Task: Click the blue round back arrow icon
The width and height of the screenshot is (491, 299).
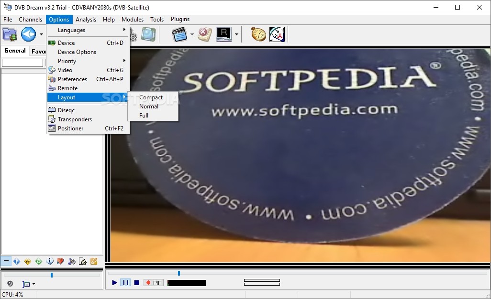Action: 29,34
